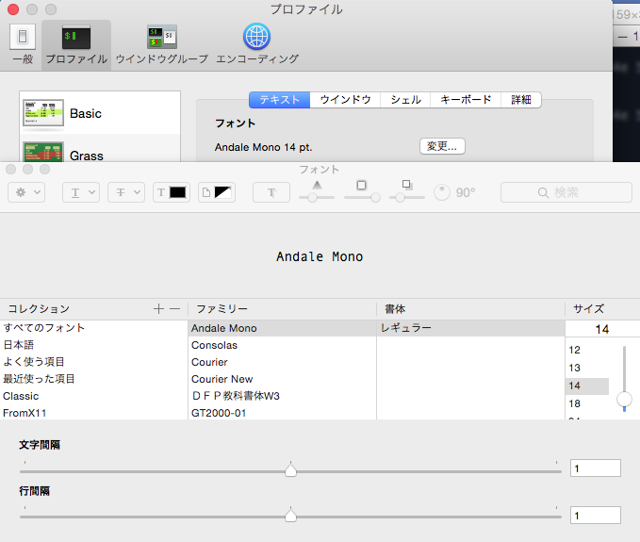Click the minus to remove a collection
The height and width of the screenshot is (542, 640).
click(x=174, y=309)
